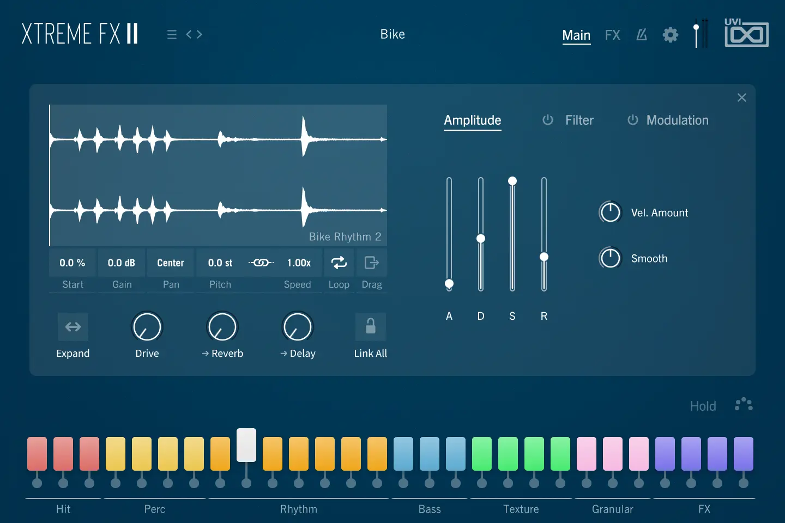Select the Modulation tab label
Viewport: 785px width, 523px height.
(677, 120)
